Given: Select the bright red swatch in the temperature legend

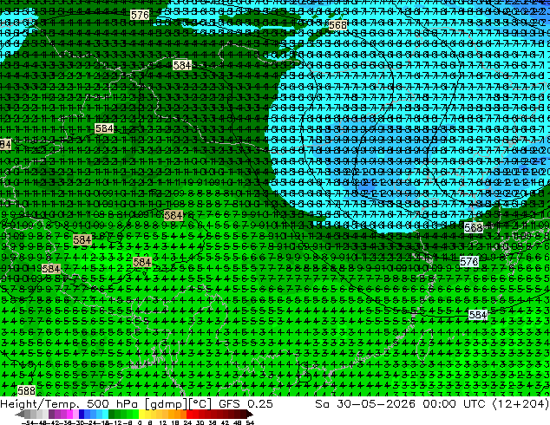Looking at the screenshot, I should (189, 415).
